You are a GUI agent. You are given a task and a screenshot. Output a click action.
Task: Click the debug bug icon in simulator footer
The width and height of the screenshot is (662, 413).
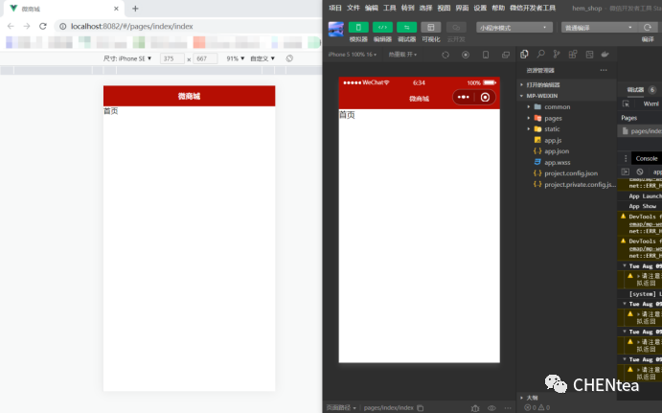pyautogui.click(x=475, y=408)
